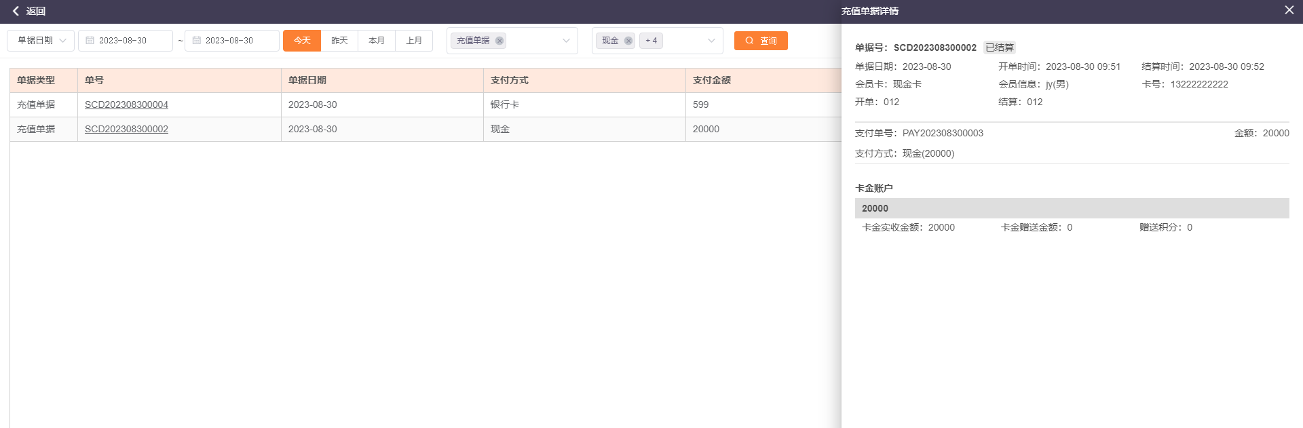
Task: Click the start date input 2023-08-30
Action: point(126,41)
